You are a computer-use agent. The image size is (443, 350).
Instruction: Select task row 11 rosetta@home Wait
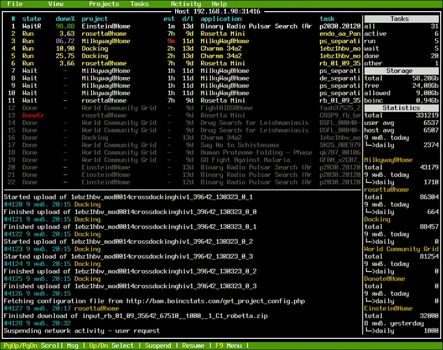point(182,100)
